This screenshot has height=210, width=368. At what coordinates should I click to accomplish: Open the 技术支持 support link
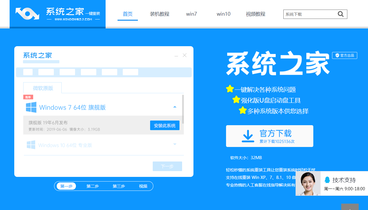pyautogui.click(x=344, y=180)
